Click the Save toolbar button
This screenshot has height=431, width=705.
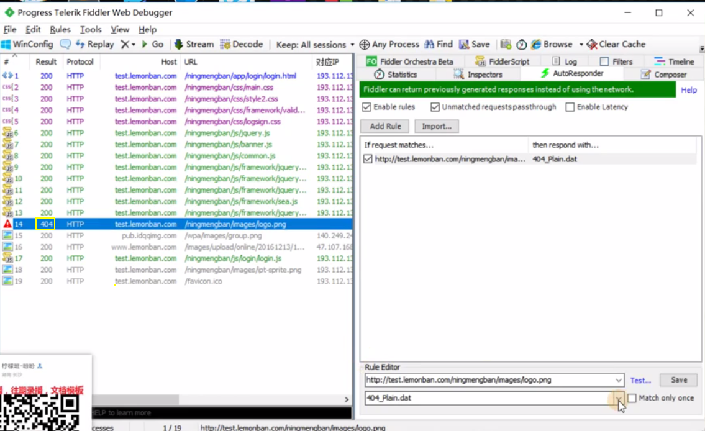coord(475,44)
